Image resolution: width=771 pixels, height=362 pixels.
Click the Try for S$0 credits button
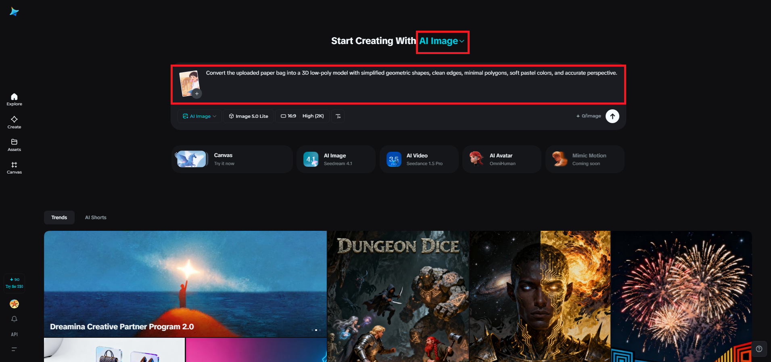pos(14,283)
